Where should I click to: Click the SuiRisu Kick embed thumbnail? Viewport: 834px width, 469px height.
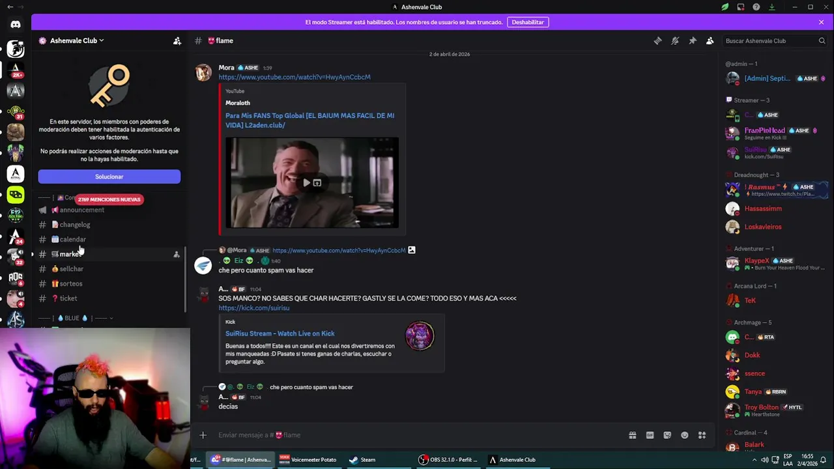coord(420,336)
